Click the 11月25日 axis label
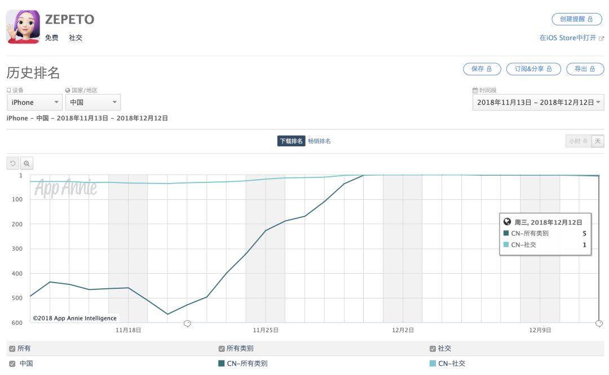Viewport: 609px width, 375px height. tap(266, 330)
